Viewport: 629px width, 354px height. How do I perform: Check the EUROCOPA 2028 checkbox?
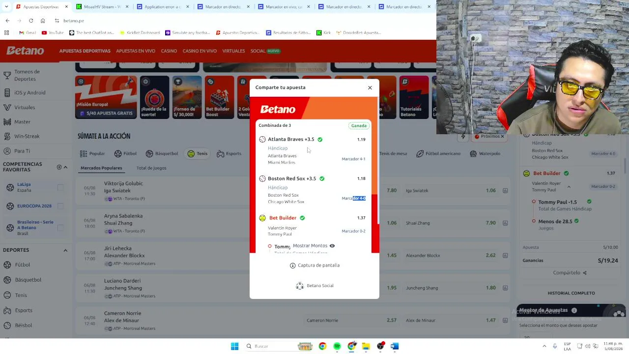pos(60,206)
